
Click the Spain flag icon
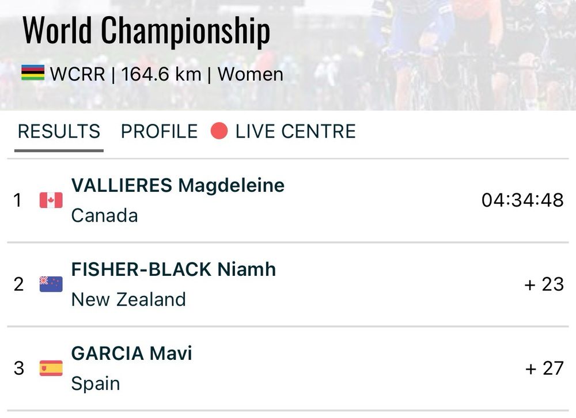(x=51, y=368)
